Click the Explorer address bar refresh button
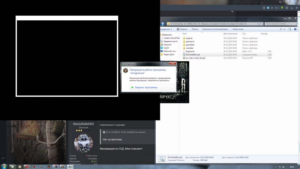This screenshot has height=169, width=300. (x=262, y=24)
